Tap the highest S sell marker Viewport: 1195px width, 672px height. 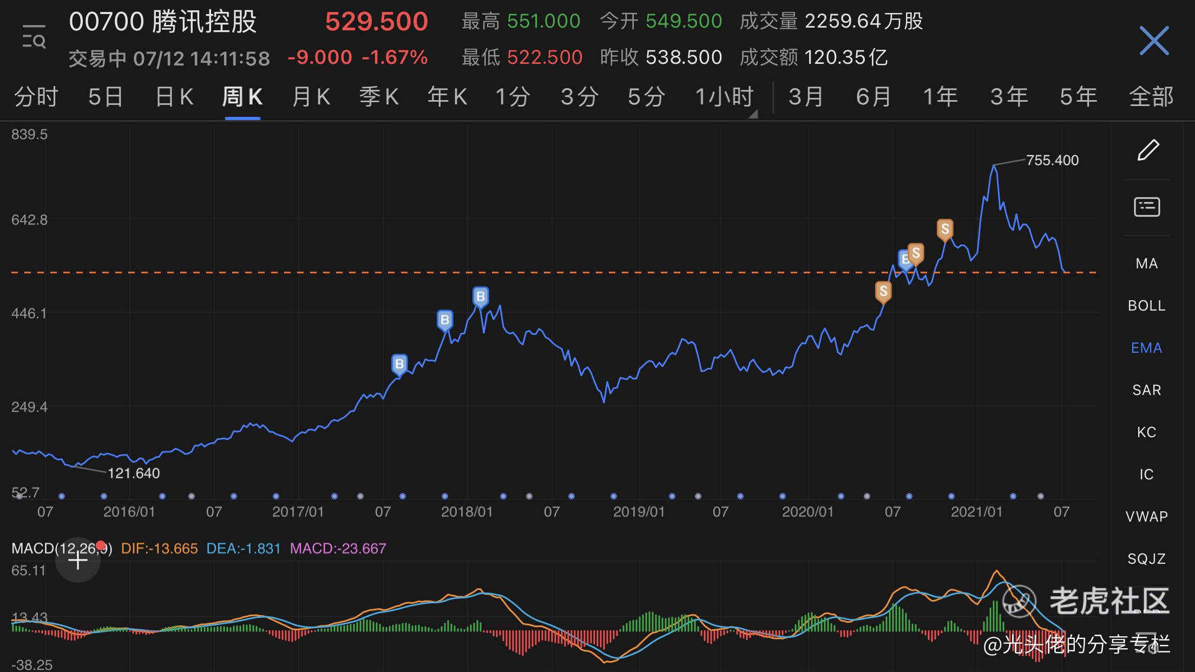coord(945,230)
